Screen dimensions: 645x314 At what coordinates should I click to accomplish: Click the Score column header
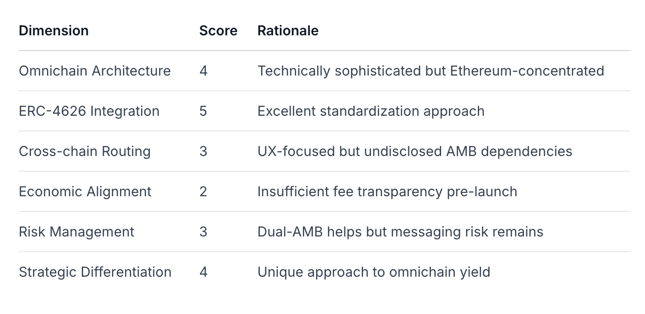point(218,30)
